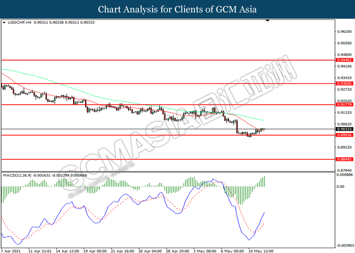Screen dimensions: 355x253
Task: Click the 28 Apr 20:00 time label
Action: coord(177,251)
